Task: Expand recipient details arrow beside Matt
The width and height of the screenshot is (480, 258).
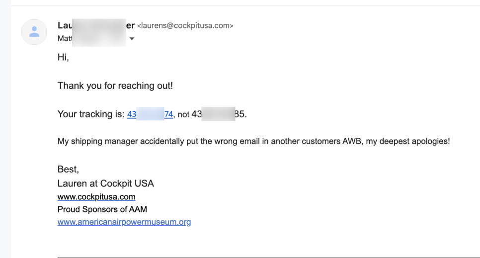Action: click(x=132, y=39)
